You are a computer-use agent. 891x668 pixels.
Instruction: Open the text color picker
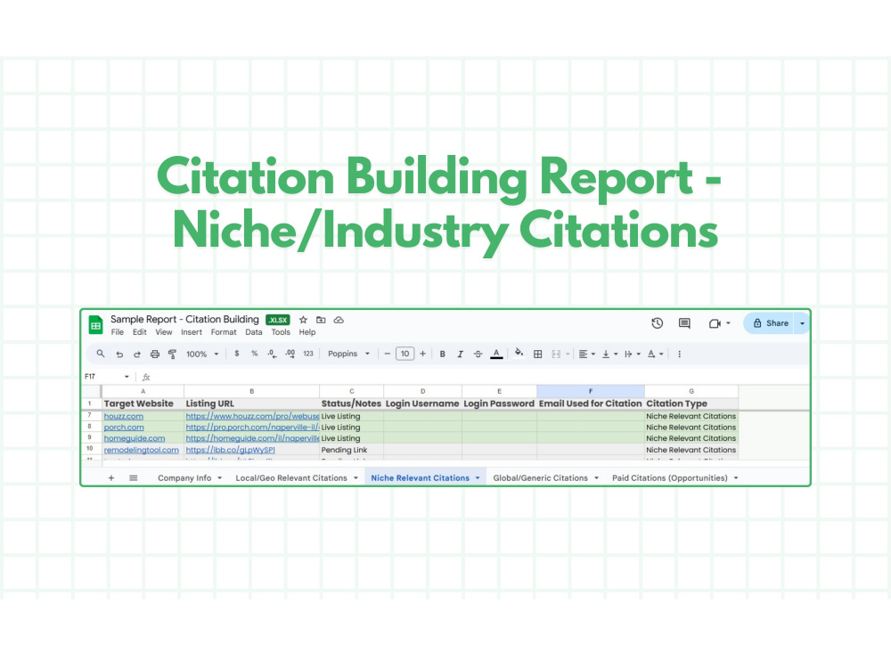coord(496,354)
